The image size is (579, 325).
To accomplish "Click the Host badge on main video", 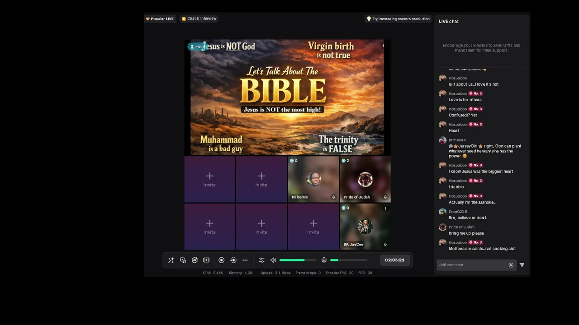I will pyautogui.click(x=197, y=46).
